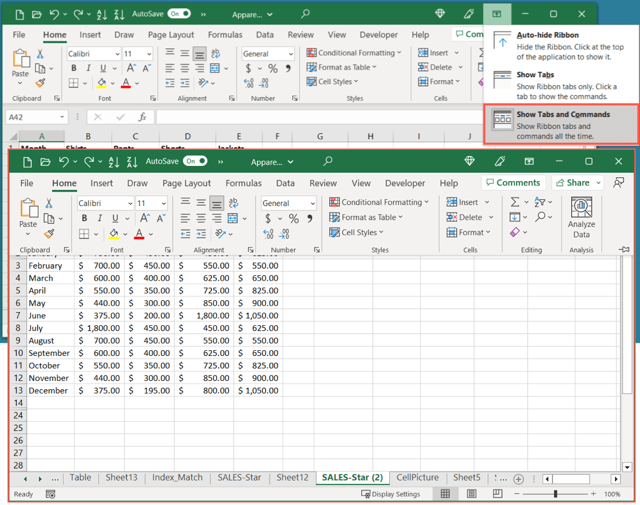
Task: Open Find & Select magnifier in Editing group
Action: tap(540, 217)
